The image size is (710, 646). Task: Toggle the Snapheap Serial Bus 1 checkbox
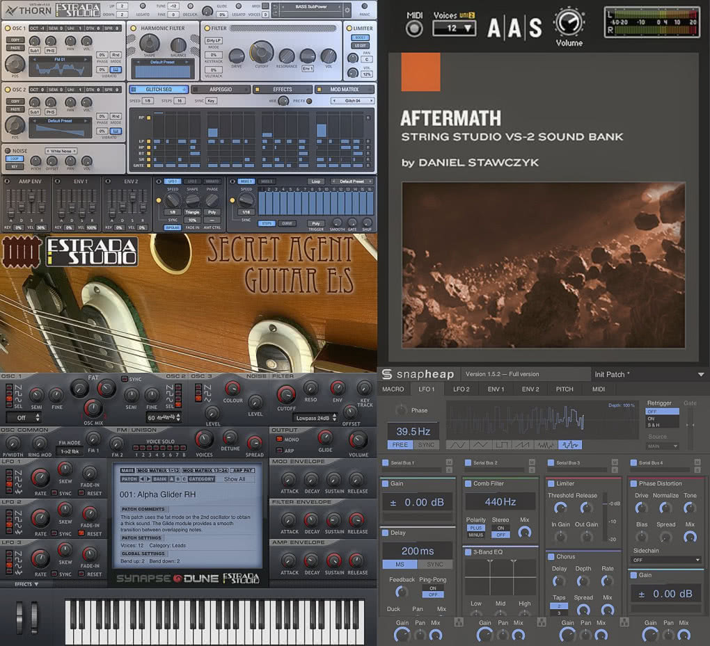386,463
